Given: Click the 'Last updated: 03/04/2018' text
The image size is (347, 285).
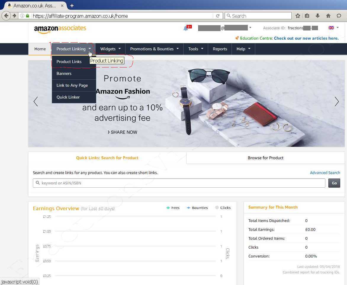Looking at the screenshot, I should (319, 266).
